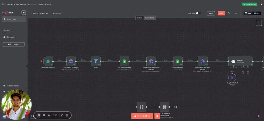The image size is (264, 121).
Task: Save the workflow
Action: click(x=221, y=13)
